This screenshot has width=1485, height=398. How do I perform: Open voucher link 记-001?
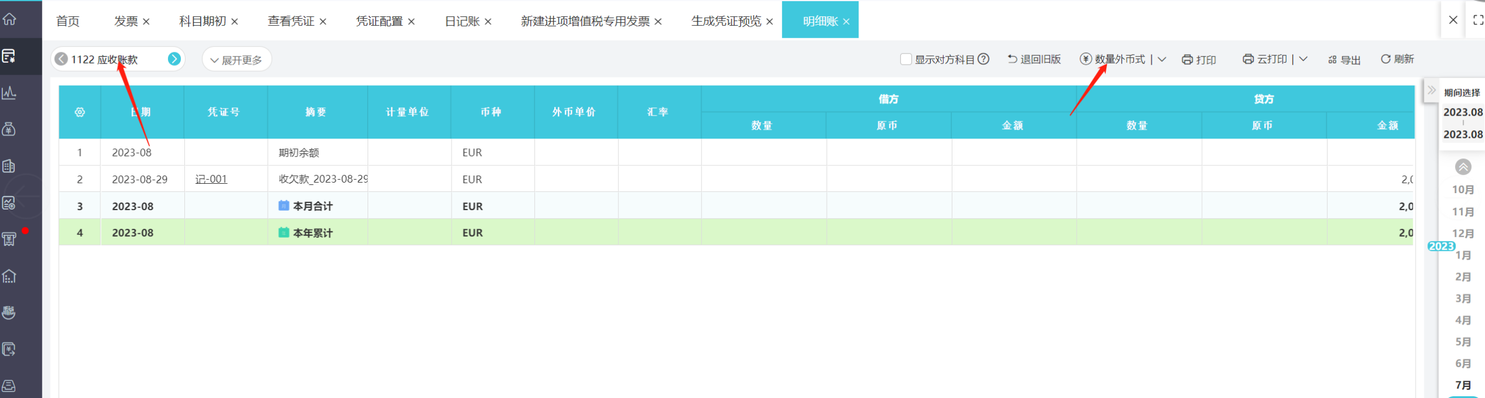point(211,179)
